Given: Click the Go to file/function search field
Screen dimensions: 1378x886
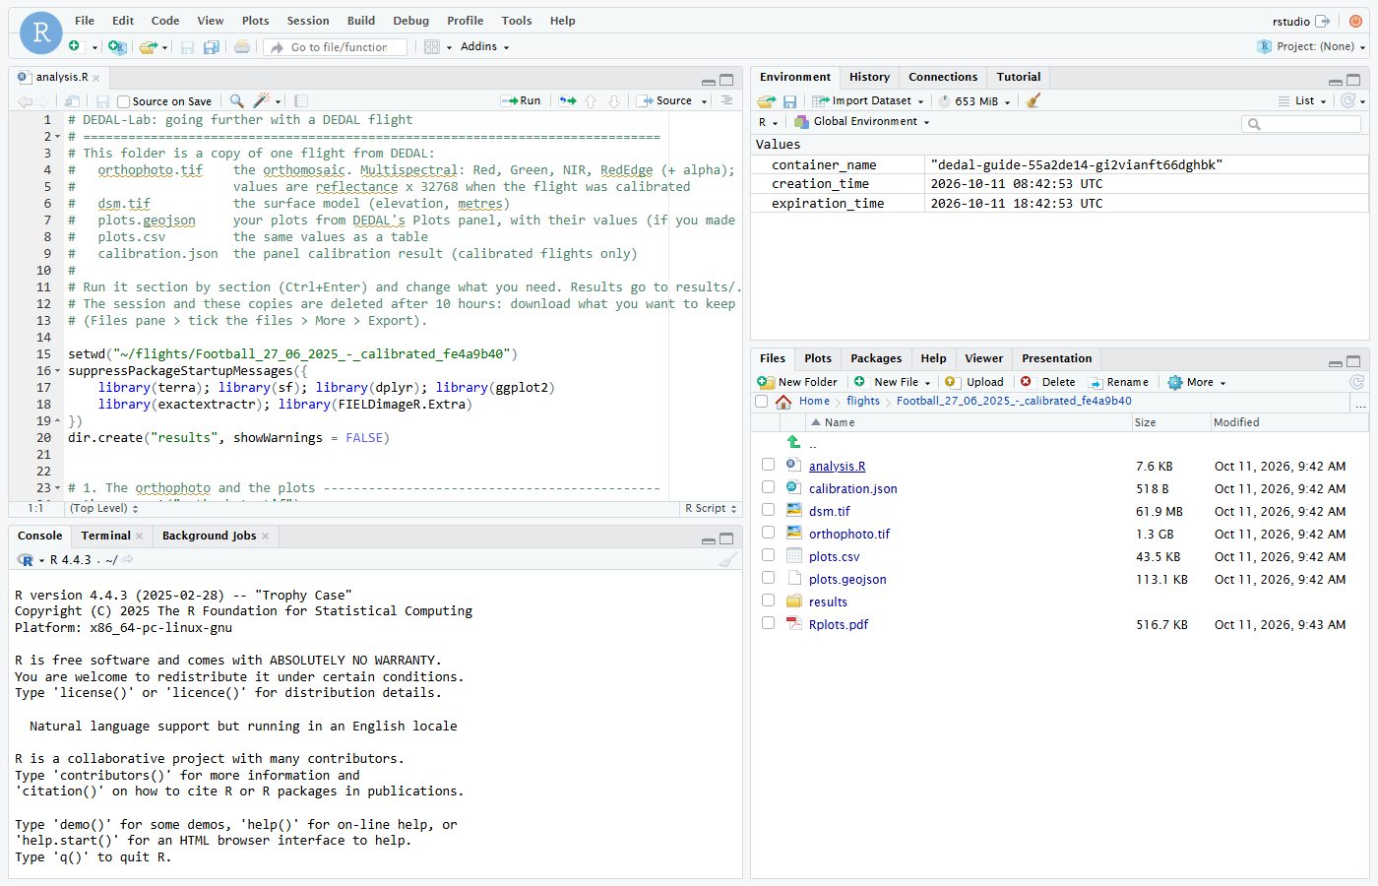Looking at the screenshot, I should click(x=336, y=46).
